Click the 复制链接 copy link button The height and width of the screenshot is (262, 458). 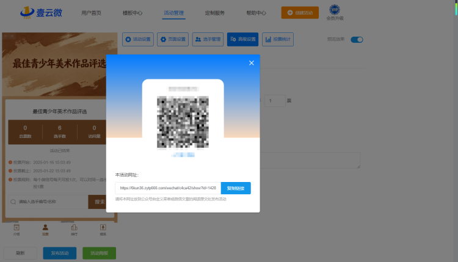click(x=236, y=188)
